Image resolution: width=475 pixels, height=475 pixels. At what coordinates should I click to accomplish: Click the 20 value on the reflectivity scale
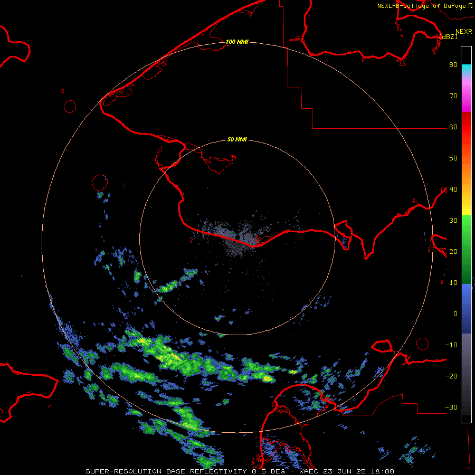pyautogui.click(x=453, y=251)
